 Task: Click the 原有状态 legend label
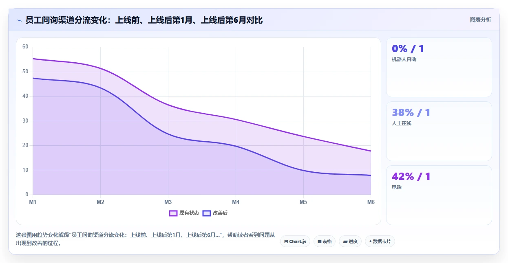click(x=189, y=213)
